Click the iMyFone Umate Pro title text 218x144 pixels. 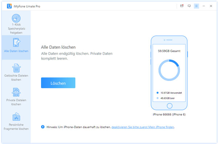tap(27, 7)
